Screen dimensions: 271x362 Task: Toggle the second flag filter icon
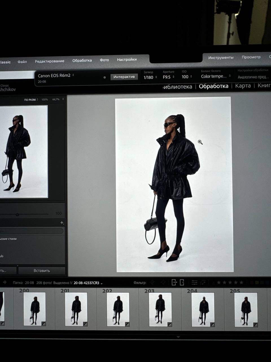[163, 282]
